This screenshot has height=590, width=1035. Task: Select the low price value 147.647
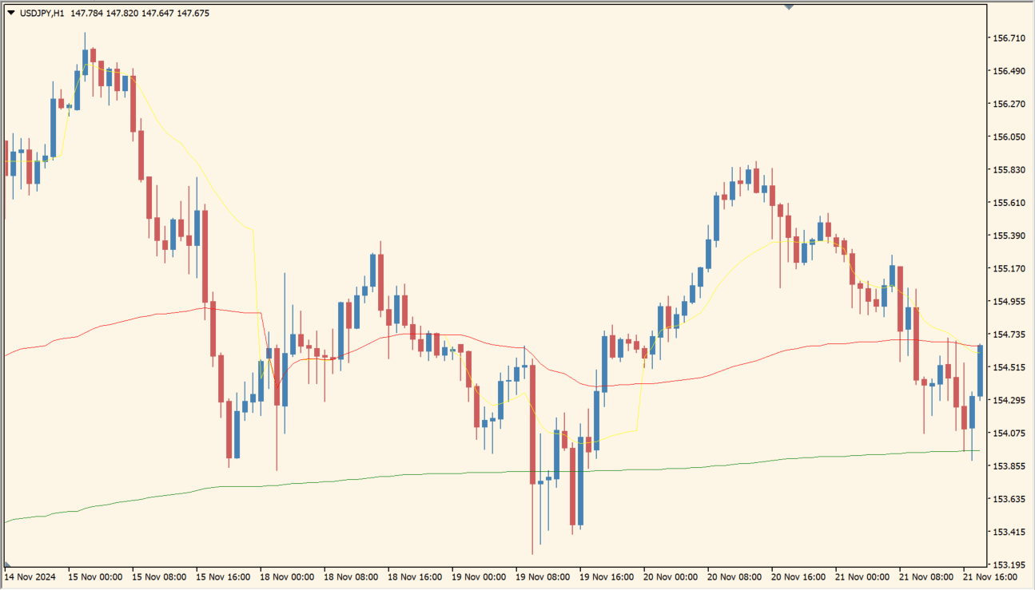click(x=157, y=13)
